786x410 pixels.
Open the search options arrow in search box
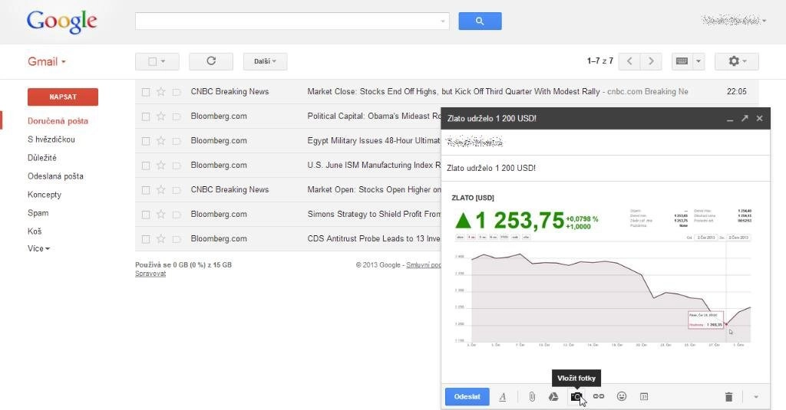443,21
